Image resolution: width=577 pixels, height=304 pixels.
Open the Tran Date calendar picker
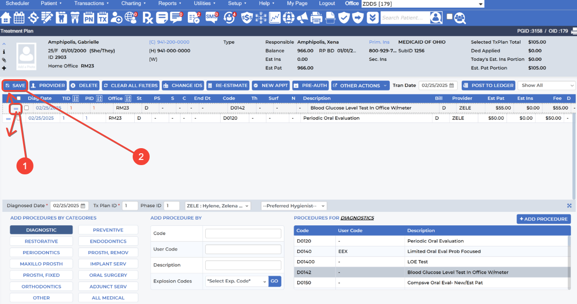(452, 85)
